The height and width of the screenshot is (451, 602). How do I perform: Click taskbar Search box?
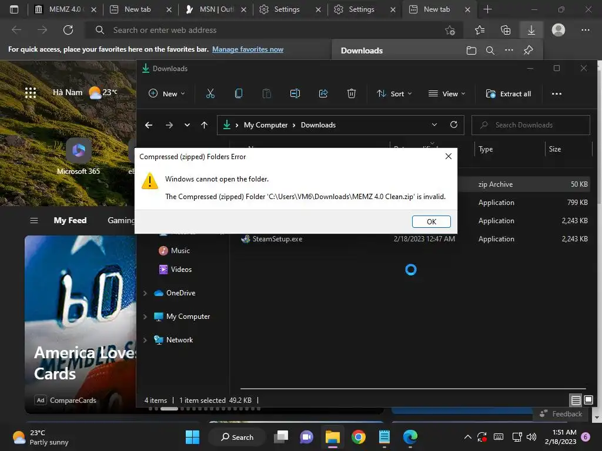(x=238, y=437)
